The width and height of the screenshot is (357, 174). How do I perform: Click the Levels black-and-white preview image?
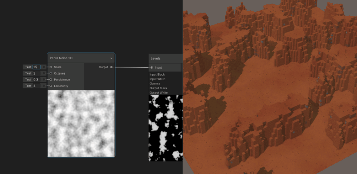pos(165,127)
